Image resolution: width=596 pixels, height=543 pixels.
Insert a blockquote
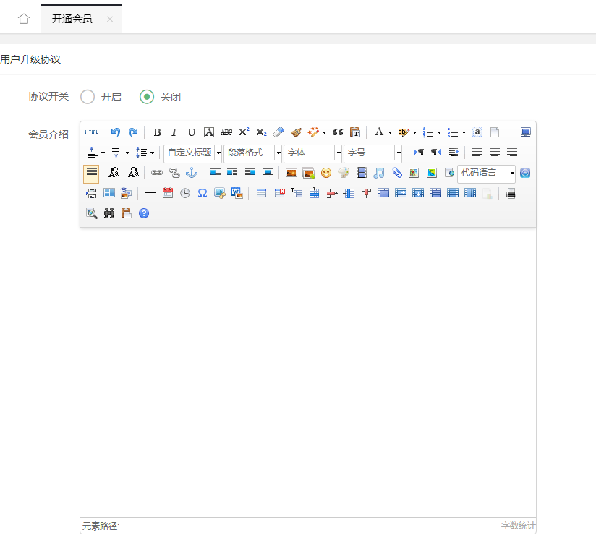pos(338,132)
